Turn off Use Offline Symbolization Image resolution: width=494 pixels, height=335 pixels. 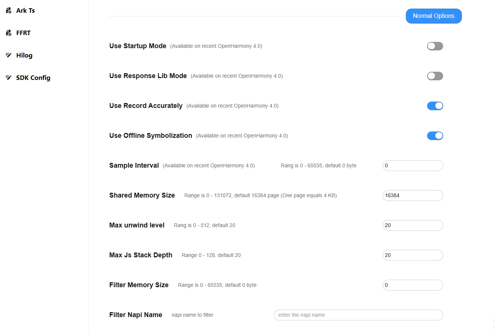tap(435, 136)
